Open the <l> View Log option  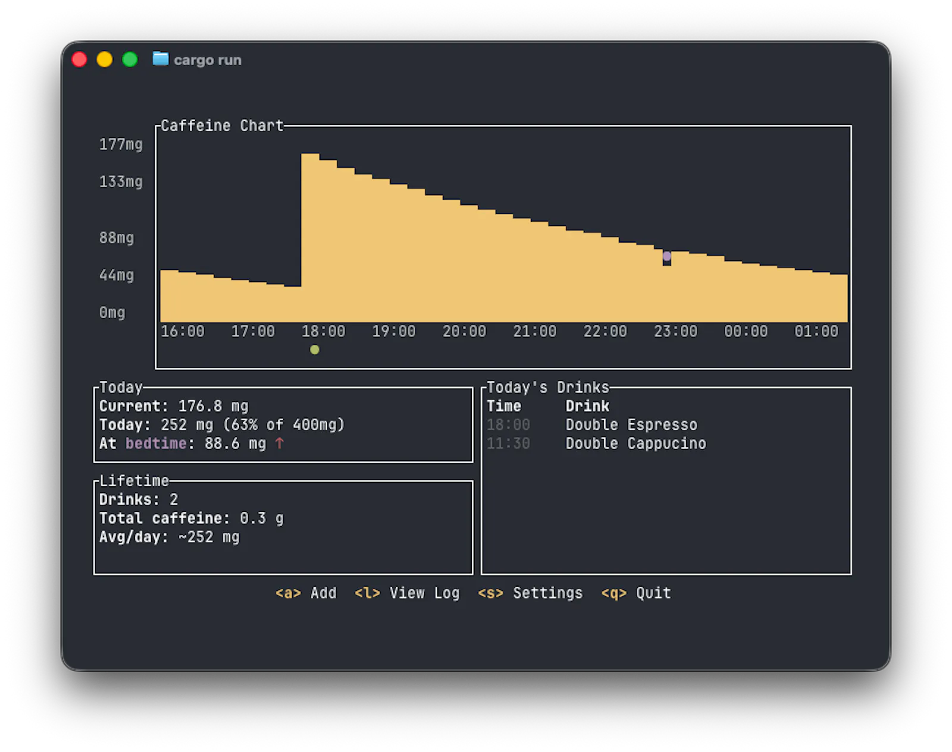pos(407,593)
